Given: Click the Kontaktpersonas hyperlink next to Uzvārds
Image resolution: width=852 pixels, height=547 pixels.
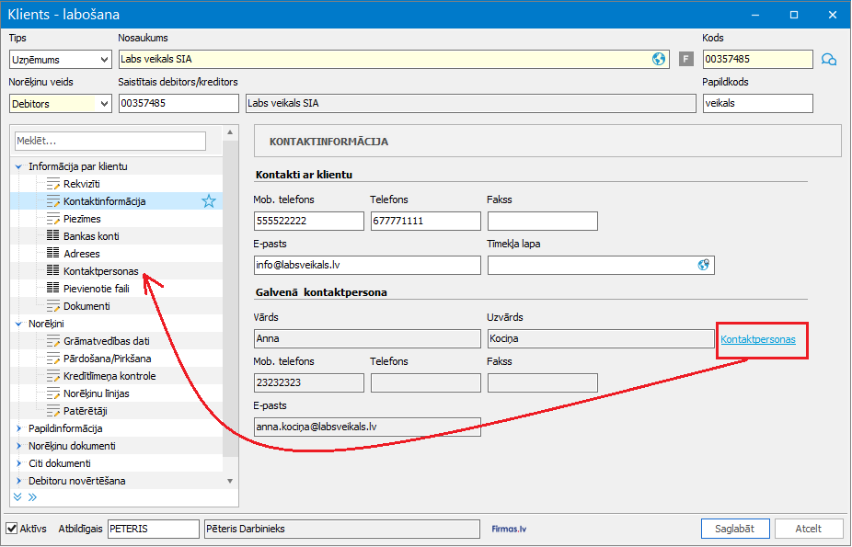Looking at the screenshot, I should (x=758, y=339).
